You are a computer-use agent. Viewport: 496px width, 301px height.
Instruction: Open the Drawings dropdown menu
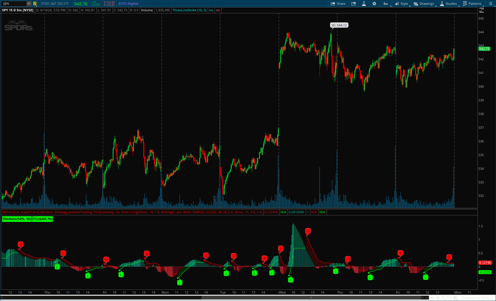tap(424, 4)
